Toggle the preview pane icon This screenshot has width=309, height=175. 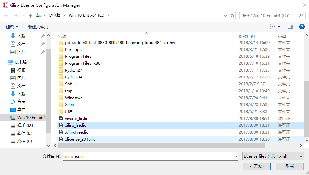[x=290, y=27]
